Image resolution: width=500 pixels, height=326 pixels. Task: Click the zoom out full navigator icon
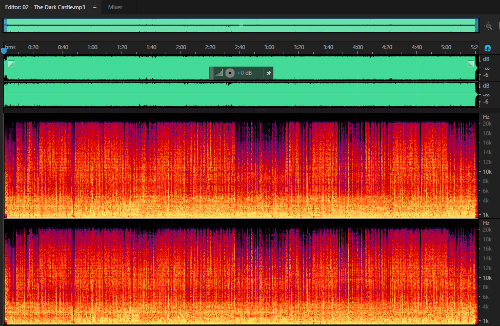tap(489, 26)
